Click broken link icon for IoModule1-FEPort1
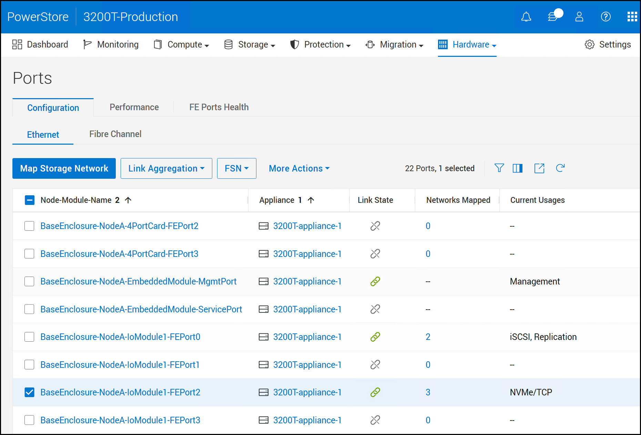This screenshot has height=435, width=641. click(375, 365)
